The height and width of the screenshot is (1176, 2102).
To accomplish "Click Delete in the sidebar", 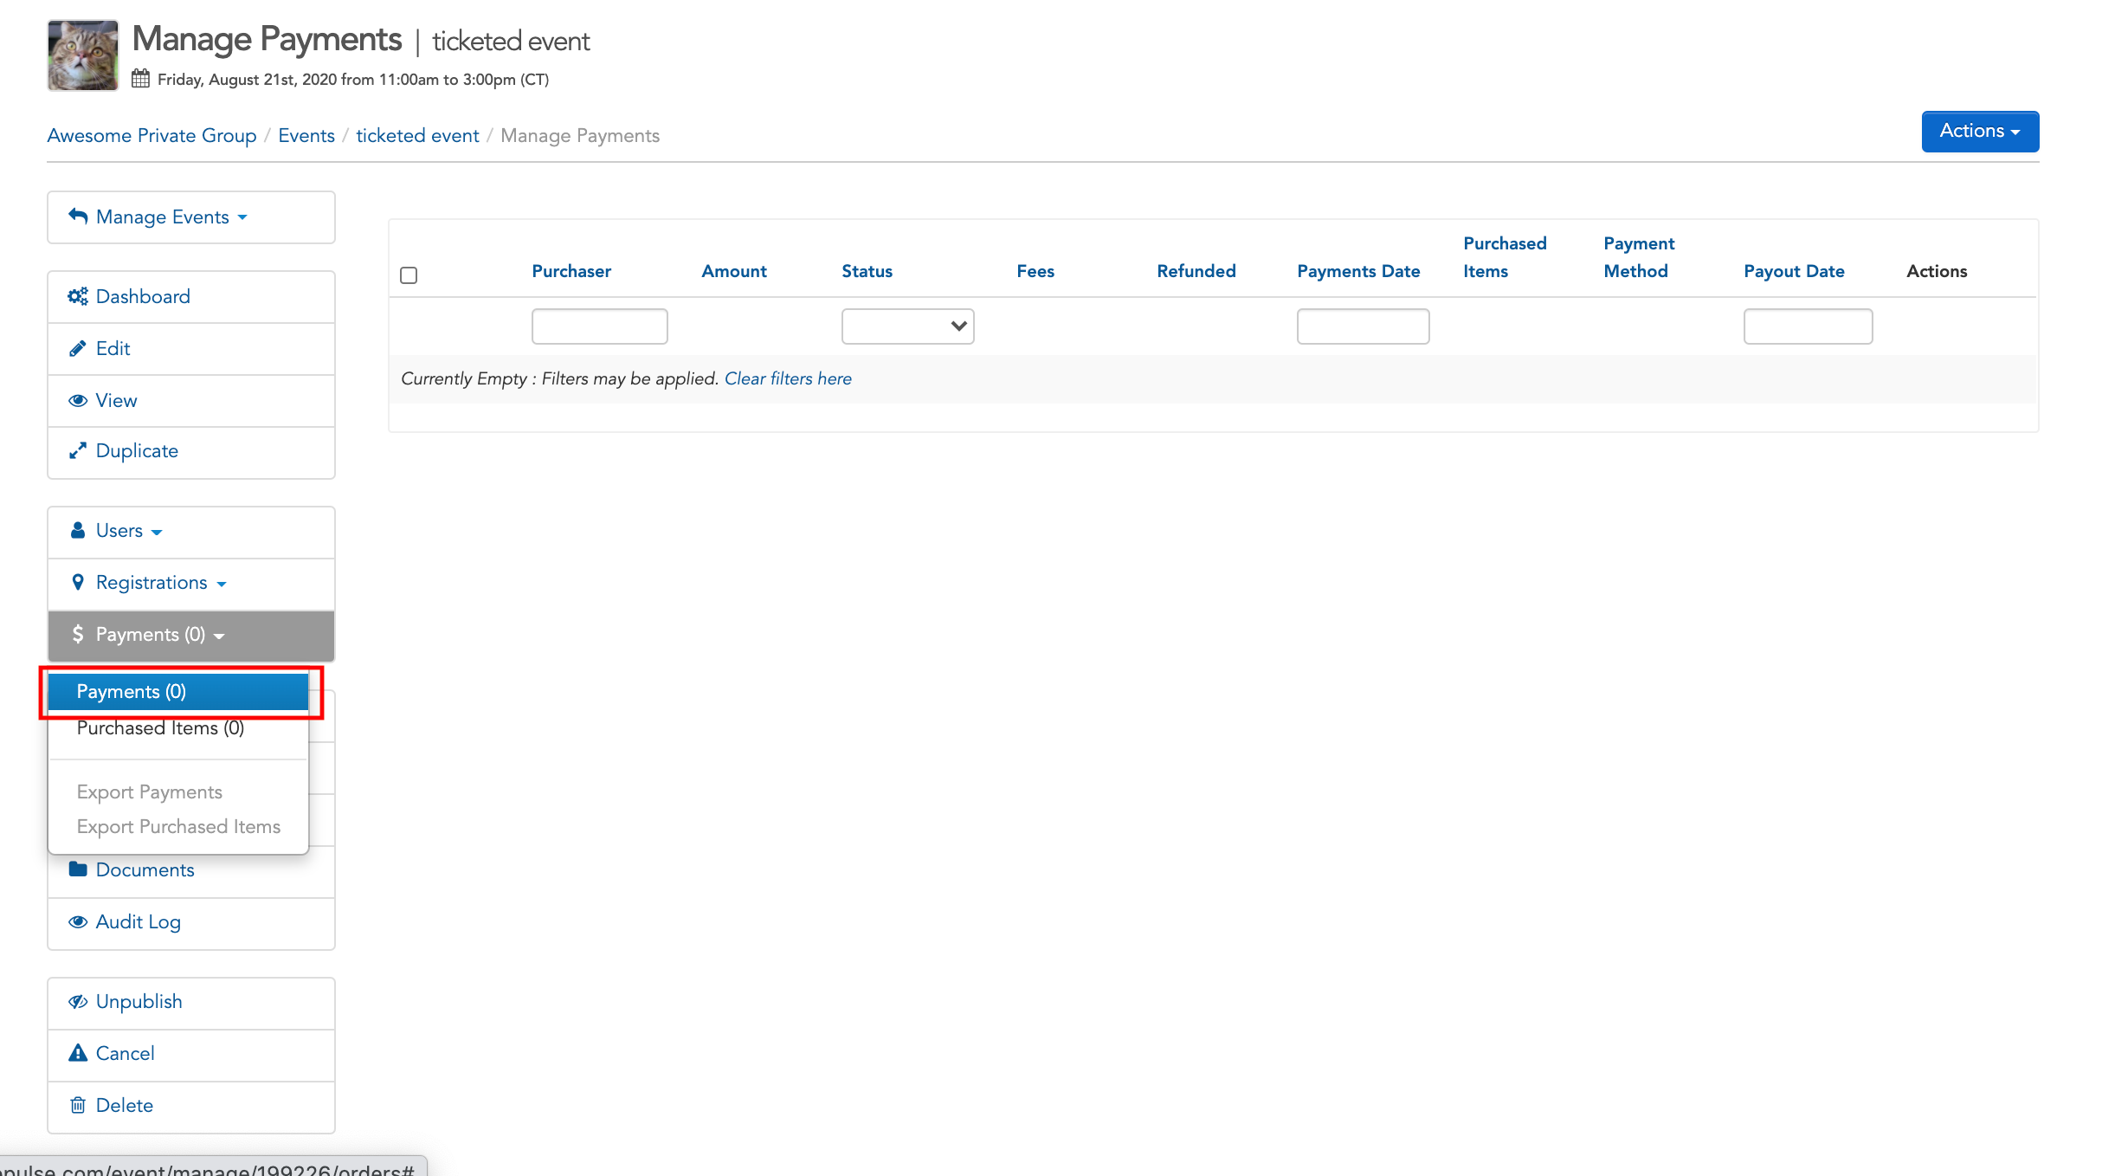I will pyautogui.click(x=191, y=1107).
